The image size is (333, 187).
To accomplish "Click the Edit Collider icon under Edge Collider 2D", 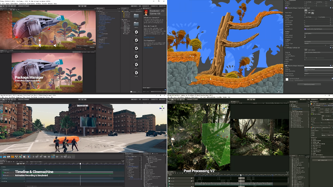I will (x=306, y=50).
